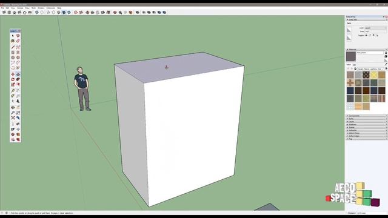The width and height of the screenshot is (388, 218).
Task: Expand the Styles panel
Action: click(366, 119)
